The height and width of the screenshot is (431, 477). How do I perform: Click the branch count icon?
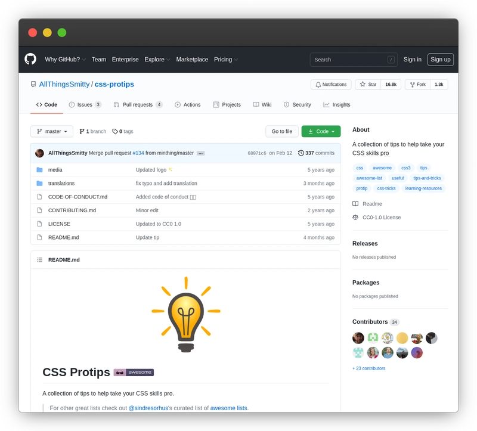pos(82,131)
